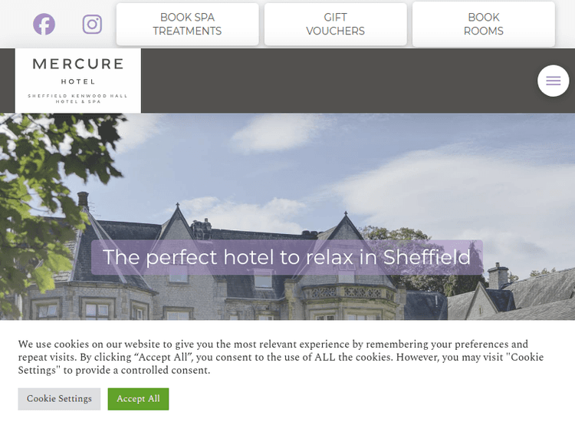Click the stone chimney on right rooftop

498,275
